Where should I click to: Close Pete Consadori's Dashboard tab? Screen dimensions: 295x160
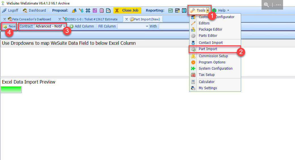tap(5, 19)
